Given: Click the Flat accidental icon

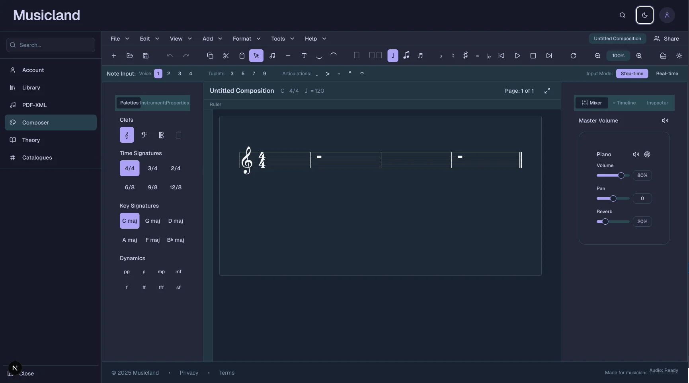Looking at the screenshot, I should pyautogui.click(x=441, y=55).
